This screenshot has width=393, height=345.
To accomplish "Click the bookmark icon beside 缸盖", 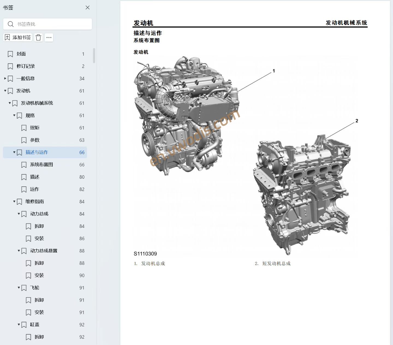I will click(x=24, y=325).
